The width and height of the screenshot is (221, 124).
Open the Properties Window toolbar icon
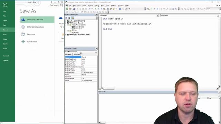click(x=111, y=9)
